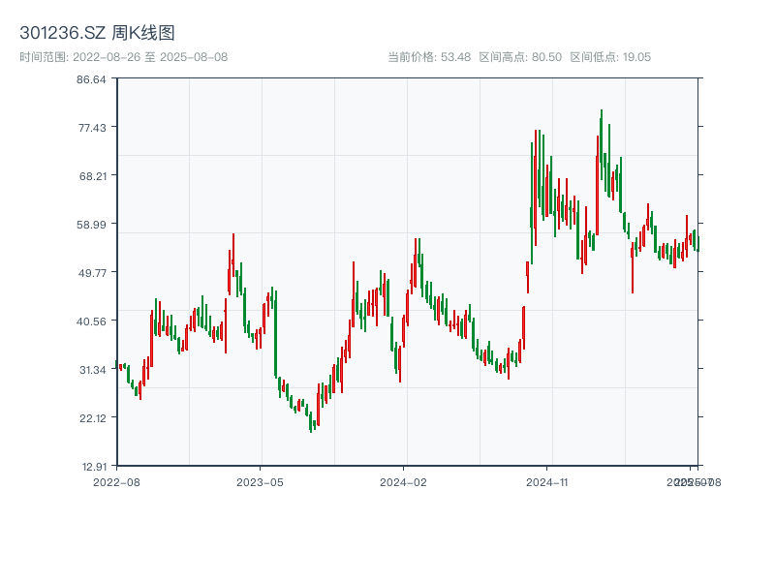This screenshot has height=581, width=775.
Task: Click the y-axis label 86.64
Action: tap(91, 79)
